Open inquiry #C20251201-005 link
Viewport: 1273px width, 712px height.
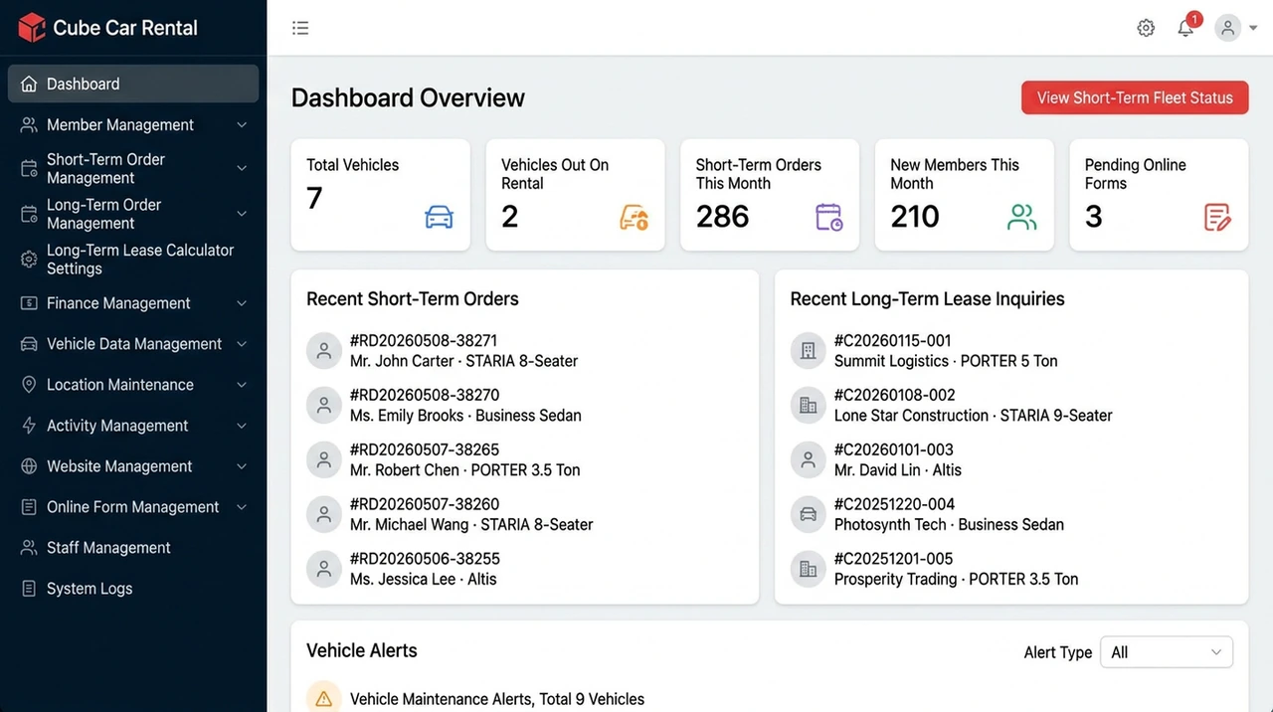pos(893,559)
